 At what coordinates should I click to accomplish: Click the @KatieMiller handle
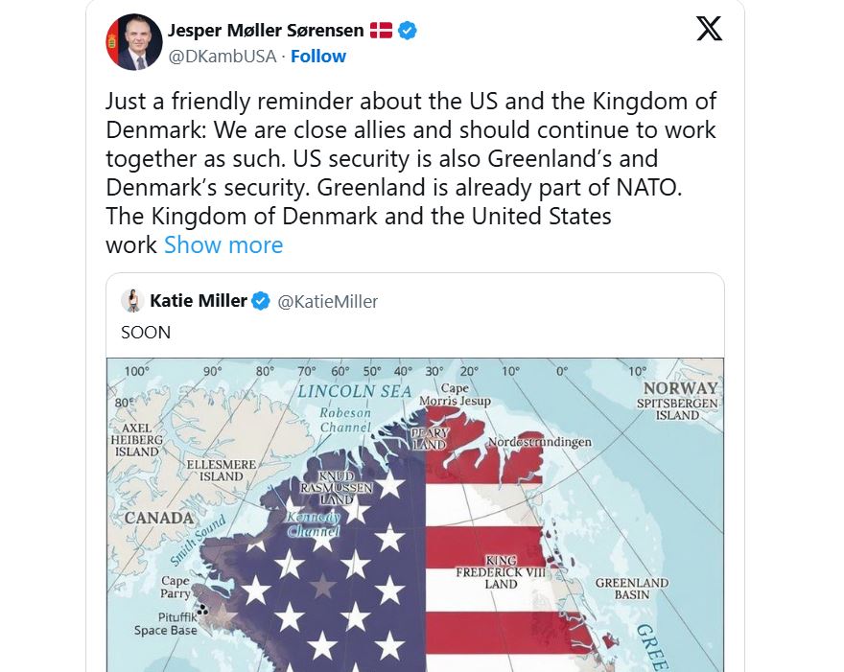pos(328,302)
